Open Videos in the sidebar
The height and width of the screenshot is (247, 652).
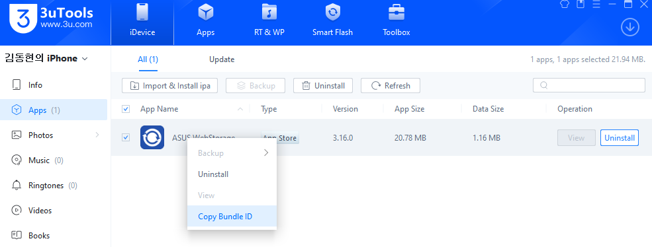pos(54,211)
